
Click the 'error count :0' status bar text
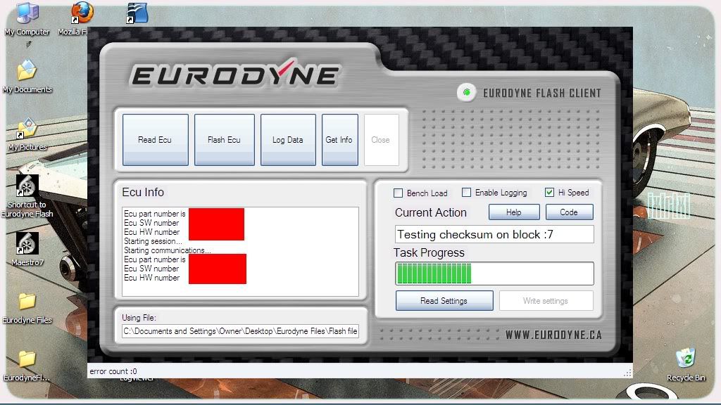(113, 371)
